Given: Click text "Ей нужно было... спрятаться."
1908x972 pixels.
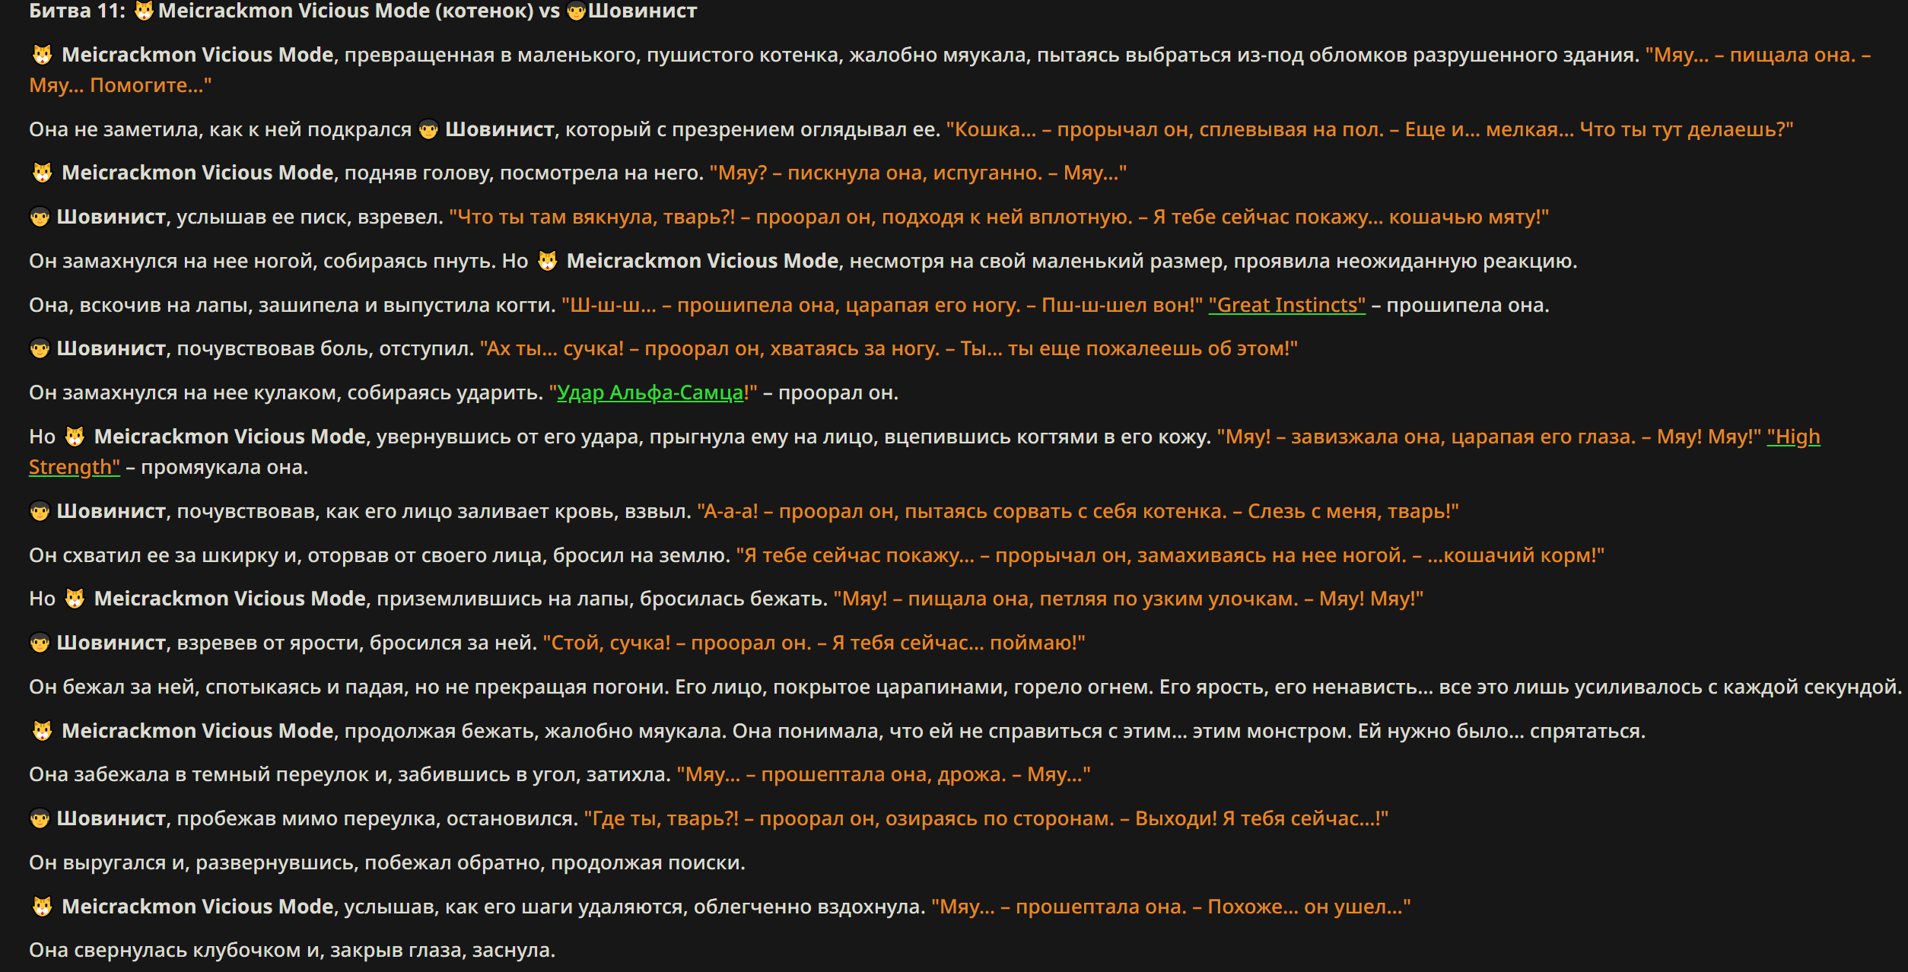Looking at the screenshot, I should click(x=1502, y=731).
